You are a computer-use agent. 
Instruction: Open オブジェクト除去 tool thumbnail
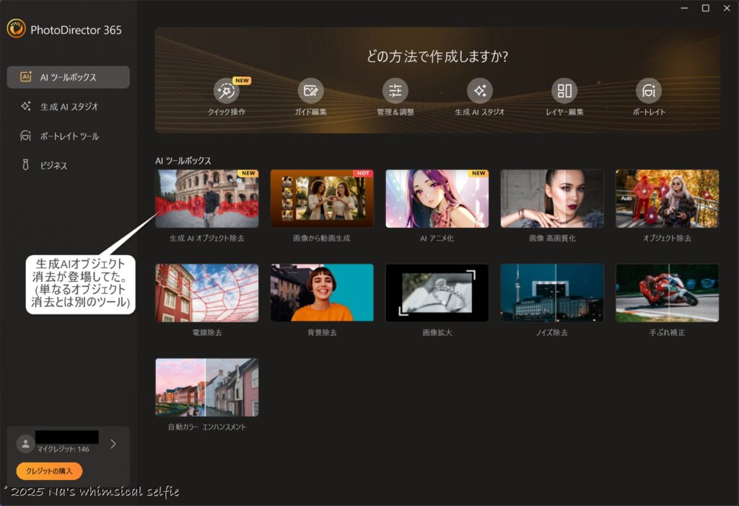tap(667, 199)
